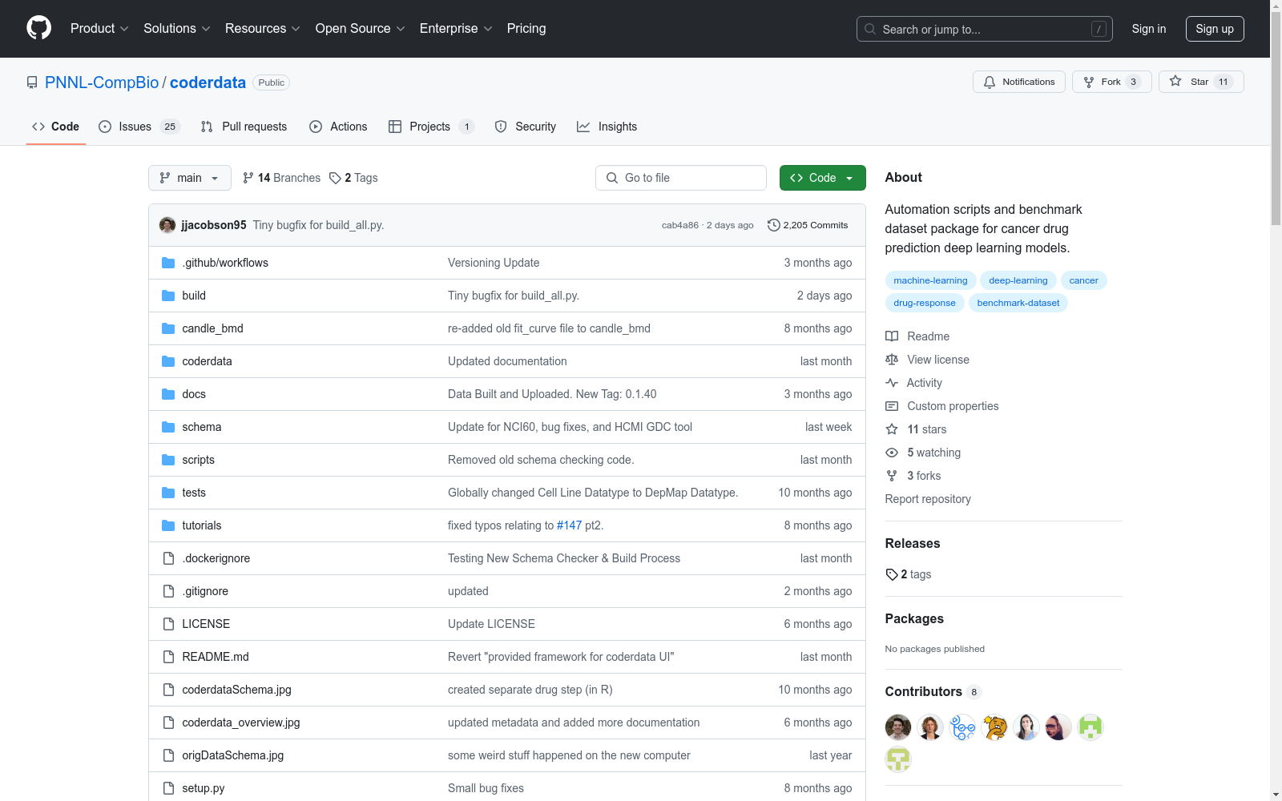The image size is (1282, 801).
Task: Open the green Code dropdown button
Action: pos(823,178)
